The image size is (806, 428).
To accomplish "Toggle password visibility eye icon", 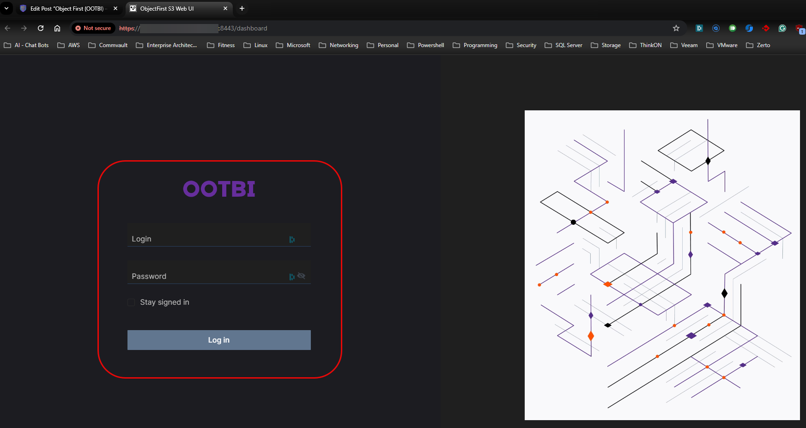I will tap(302, 276).
